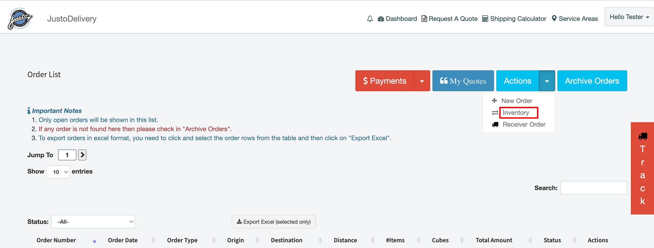
Task: Choose New Order from the Actions menu
Action: (516, 101)
